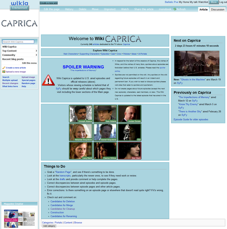Open the Zoe portrait

point(130,132)
